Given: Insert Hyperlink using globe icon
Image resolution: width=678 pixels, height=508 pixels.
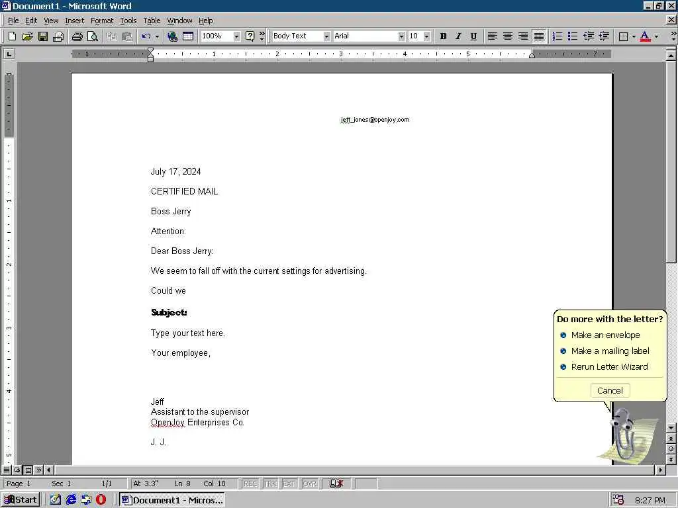Looking at the screenshot, I should [x=173, y=36].
